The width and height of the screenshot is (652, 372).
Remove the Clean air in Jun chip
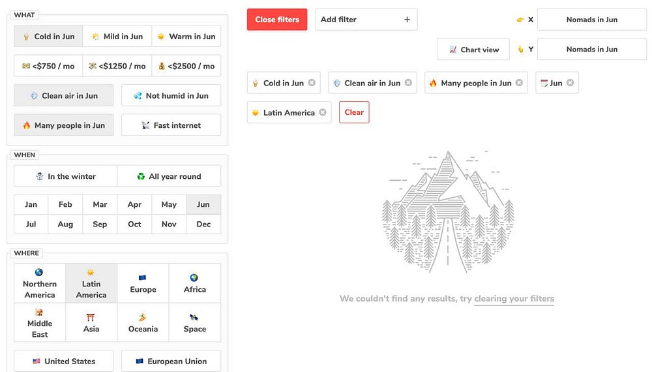(x=408, y=83)
